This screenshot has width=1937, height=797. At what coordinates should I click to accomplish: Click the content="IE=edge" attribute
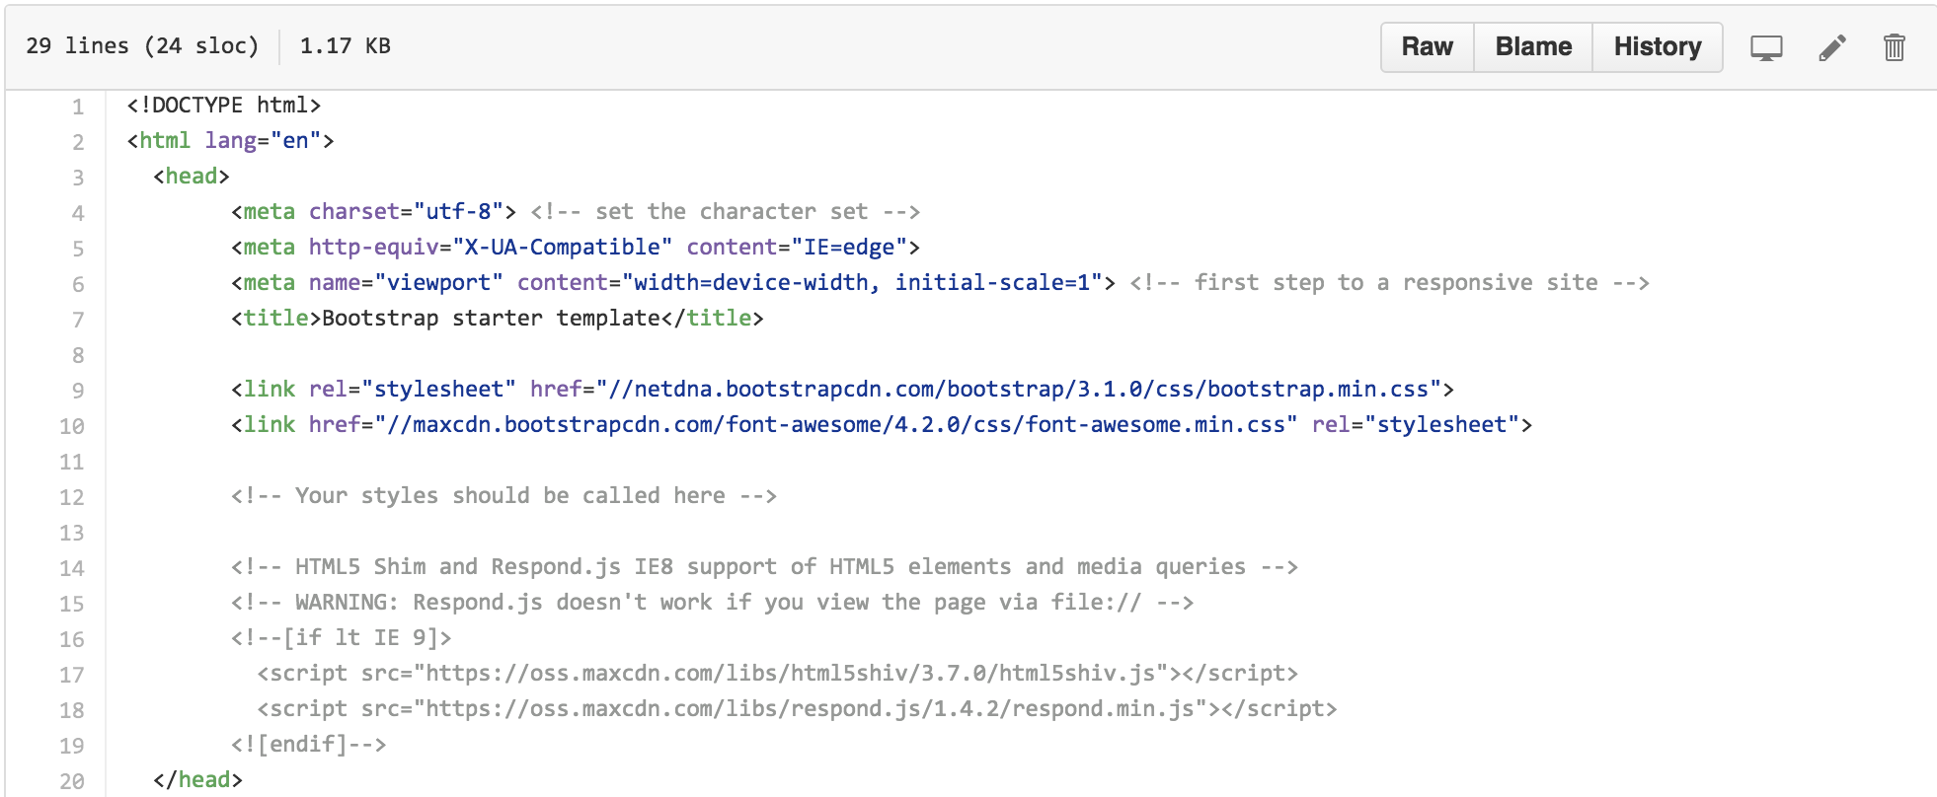tap(798, 248)
